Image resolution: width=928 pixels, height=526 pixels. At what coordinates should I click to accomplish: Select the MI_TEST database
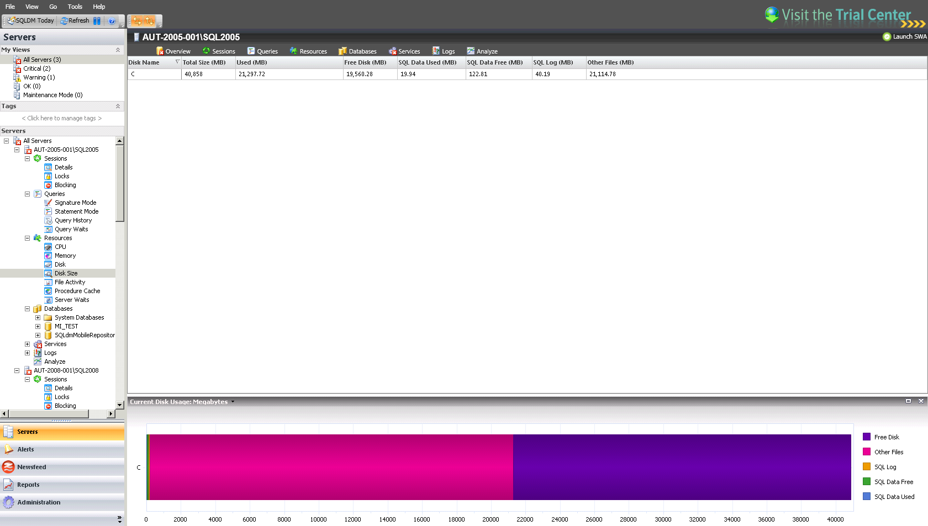click(x=66, y=326)
